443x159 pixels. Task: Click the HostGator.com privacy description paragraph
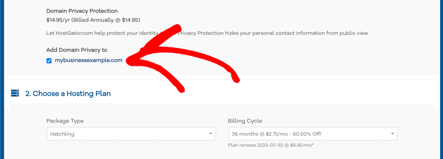[208, 33]
